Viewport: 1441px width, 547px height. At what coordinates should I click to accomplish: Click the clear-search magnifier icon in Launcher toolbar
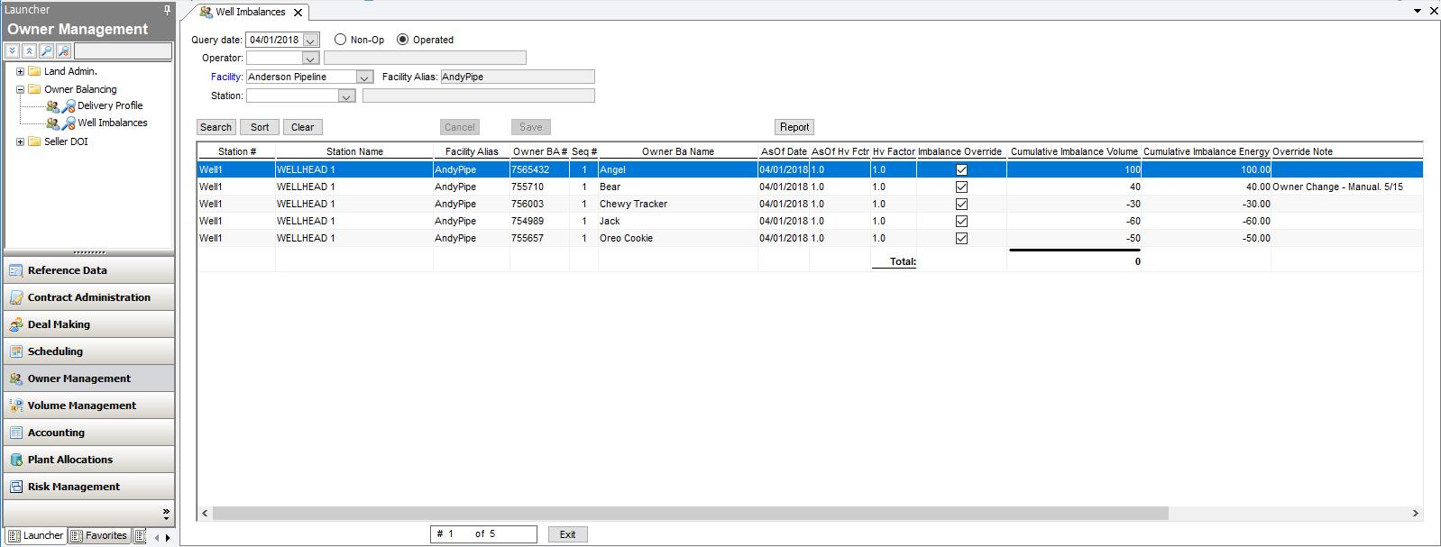click(64, 51)
